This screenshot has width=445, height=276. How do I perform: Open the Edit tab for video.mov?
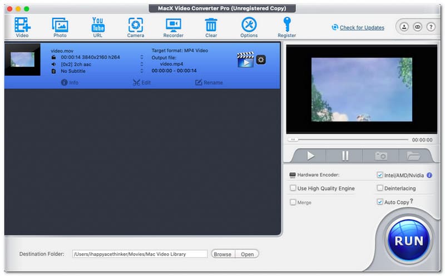click(142, 83)
